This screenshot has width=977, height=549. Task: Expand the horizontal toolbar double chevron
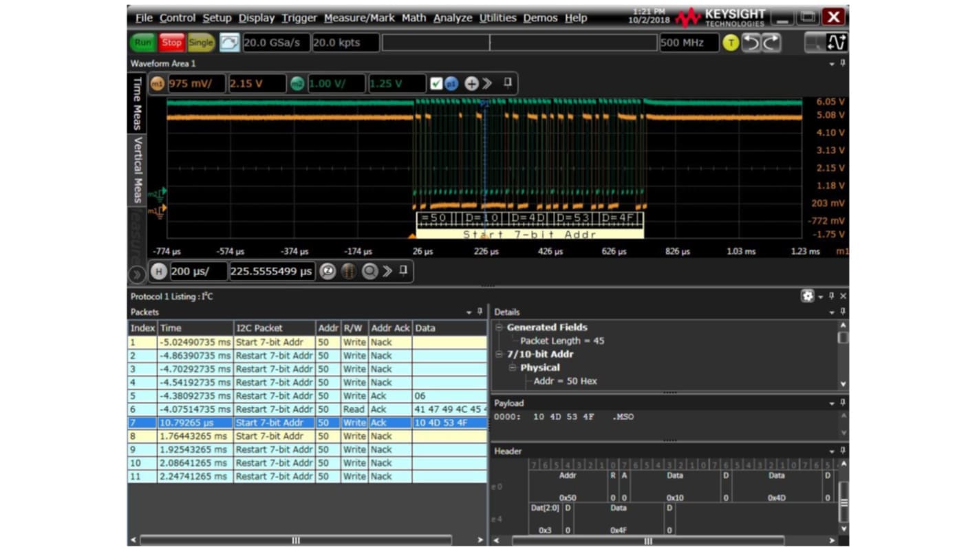(x=387, y=271)
